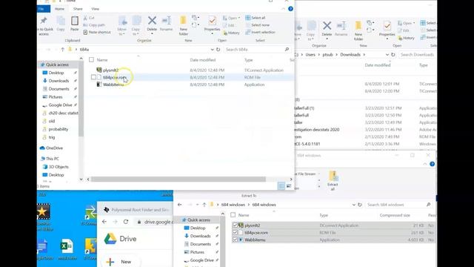Check the box beside ti84pcse.rom in ti84a
The height and width of the screenshot is (267, 474).
tap(93, 77)
